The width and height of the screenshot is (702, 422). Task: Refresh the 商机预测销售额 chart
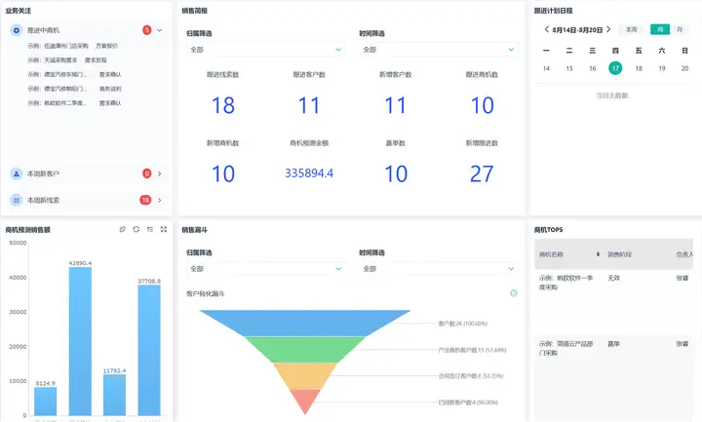click(136, 229)
